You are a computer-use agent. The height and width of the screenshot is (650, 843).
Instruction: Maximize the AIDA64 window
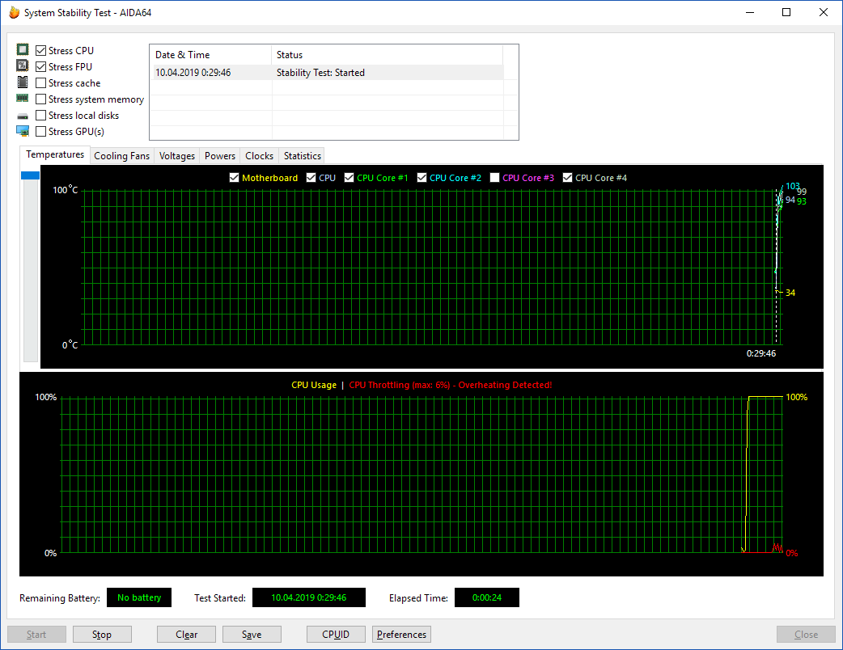786,12
